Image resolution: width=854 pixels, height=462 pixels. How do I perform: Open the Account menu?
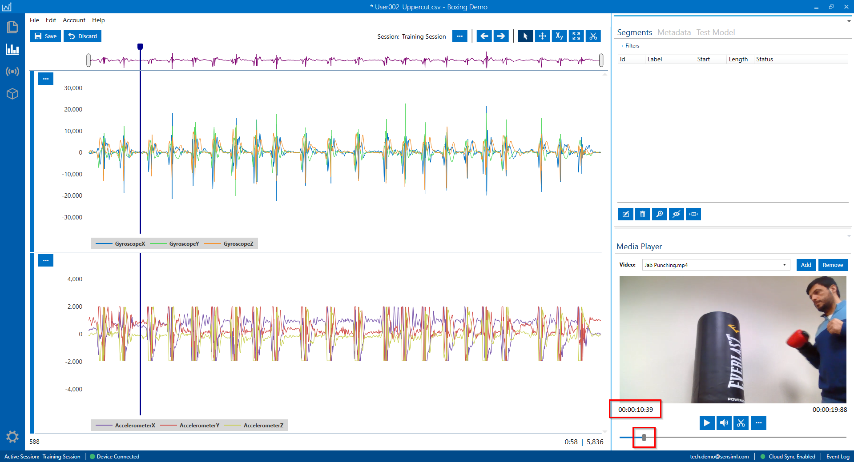click(x=74, y=20)
